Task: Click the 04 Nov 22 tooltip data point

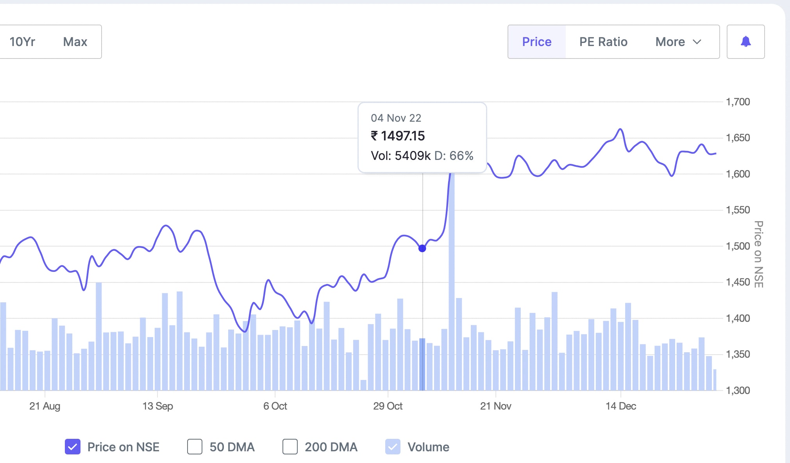Action: (x=422, y=248)
